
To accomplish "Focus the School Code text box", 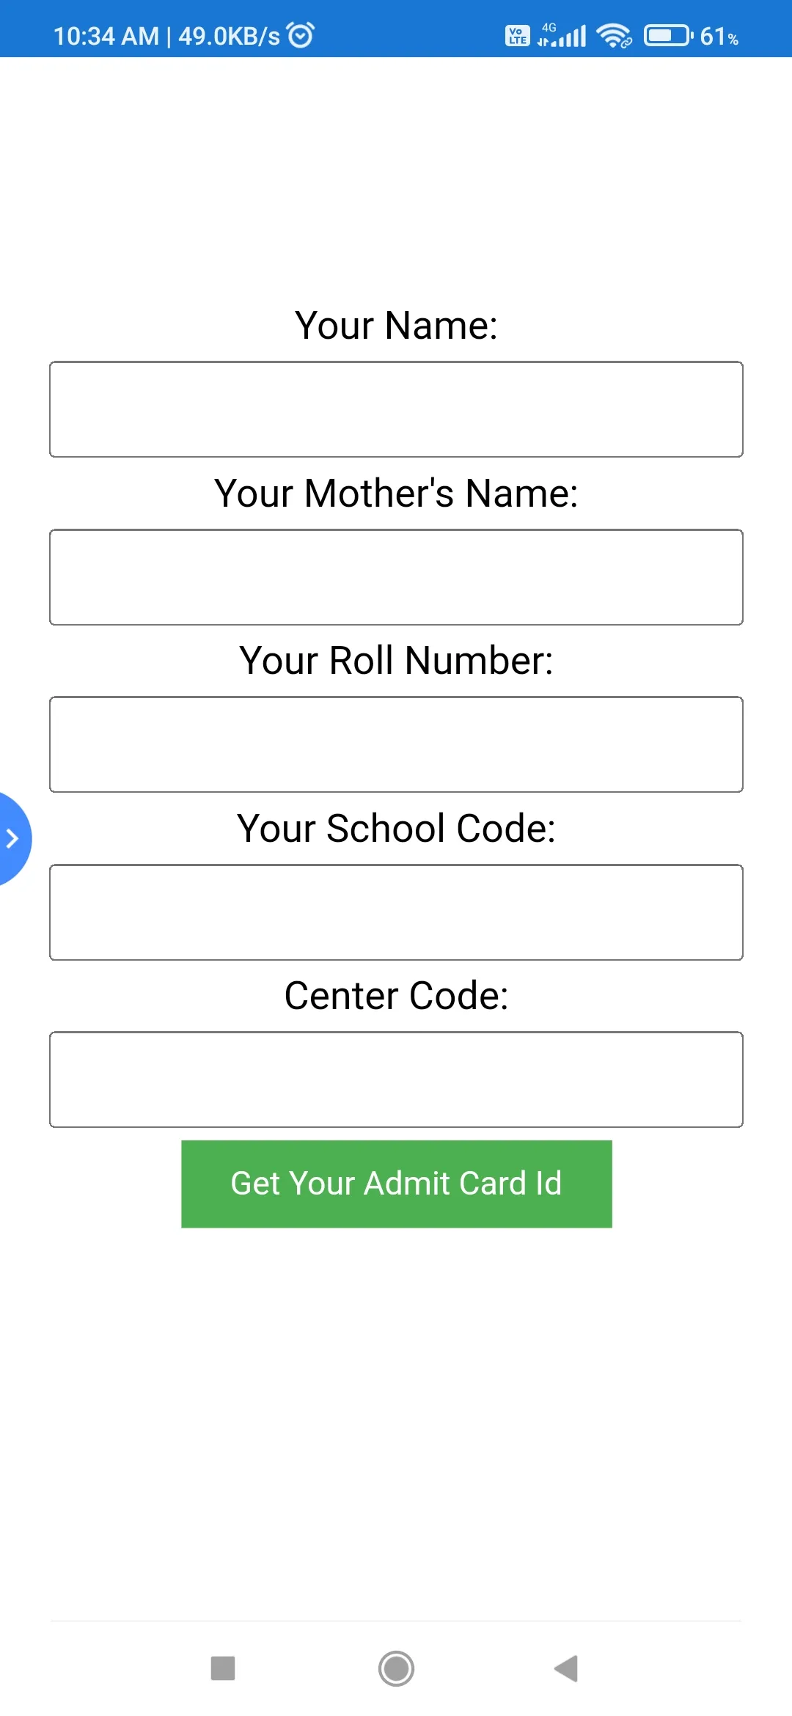I will point(396,912).
